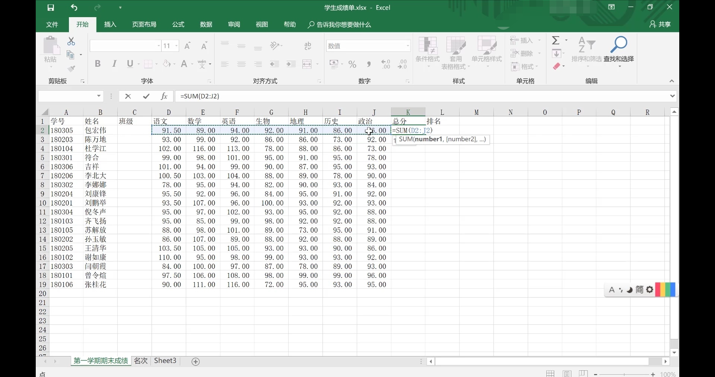This screenshot has height=377, width=715.
Task: Expand the Name Box dropdown arrow
Action: (99, 96)
